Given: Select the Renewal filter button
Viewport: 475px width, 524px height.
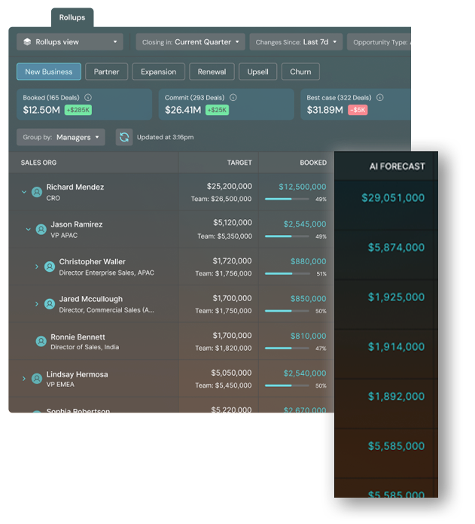Looking at the screenshot, I should tap(212, 72).
